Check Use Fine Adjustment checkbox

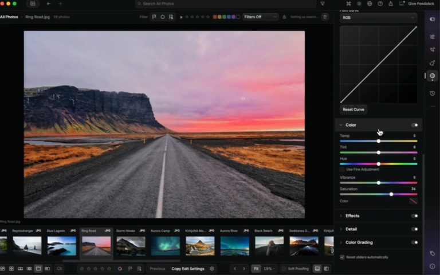(x=342, y=170)
